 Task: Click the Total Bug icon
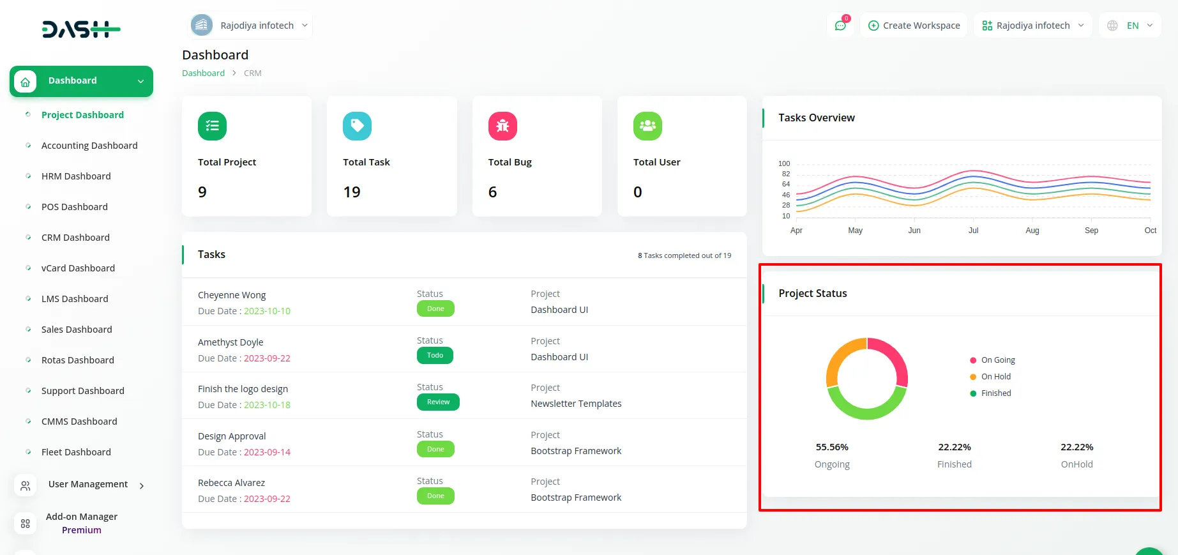(502, 126)
